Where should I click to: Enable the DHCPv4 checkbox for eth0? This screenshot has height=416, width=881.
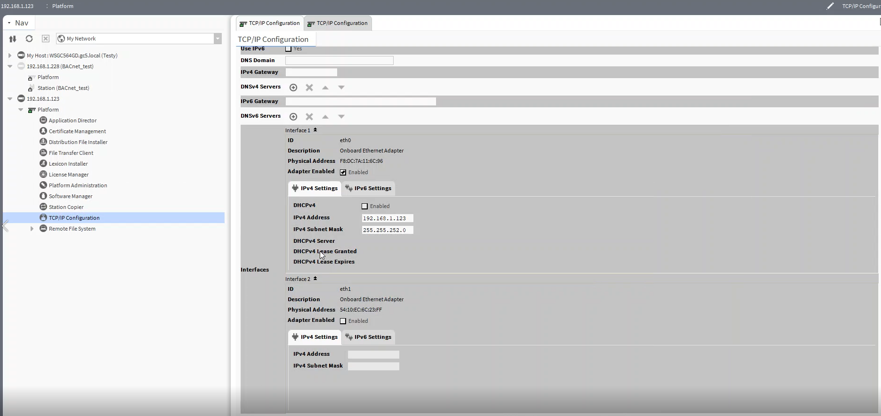(x=364, y=206)
